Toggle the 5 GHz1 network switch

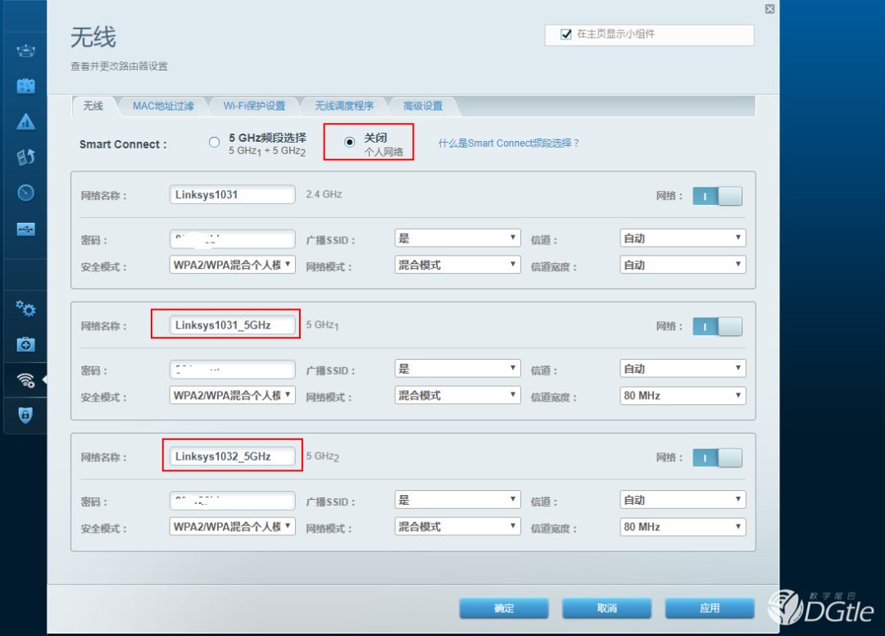[717, 326]
